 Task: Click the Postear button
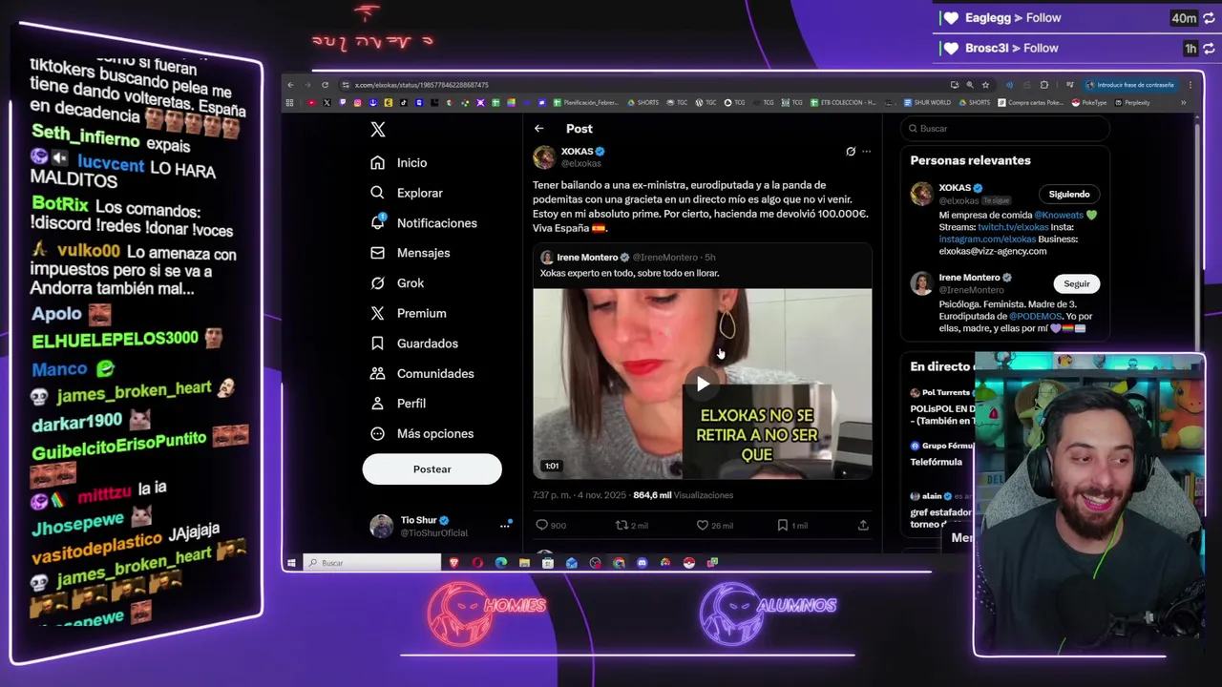[432, 469]
